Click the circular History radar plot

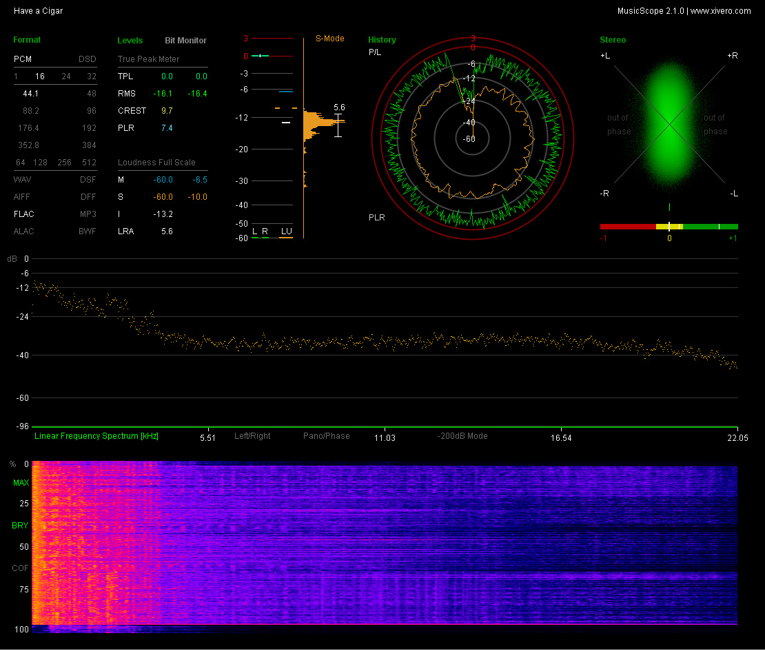point(473,138)
